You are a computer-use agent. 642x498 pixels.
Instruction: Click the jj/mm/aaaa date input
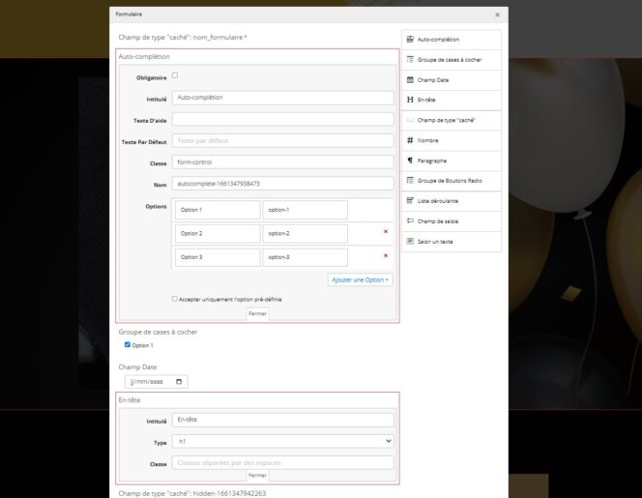(x=157, y=382)
